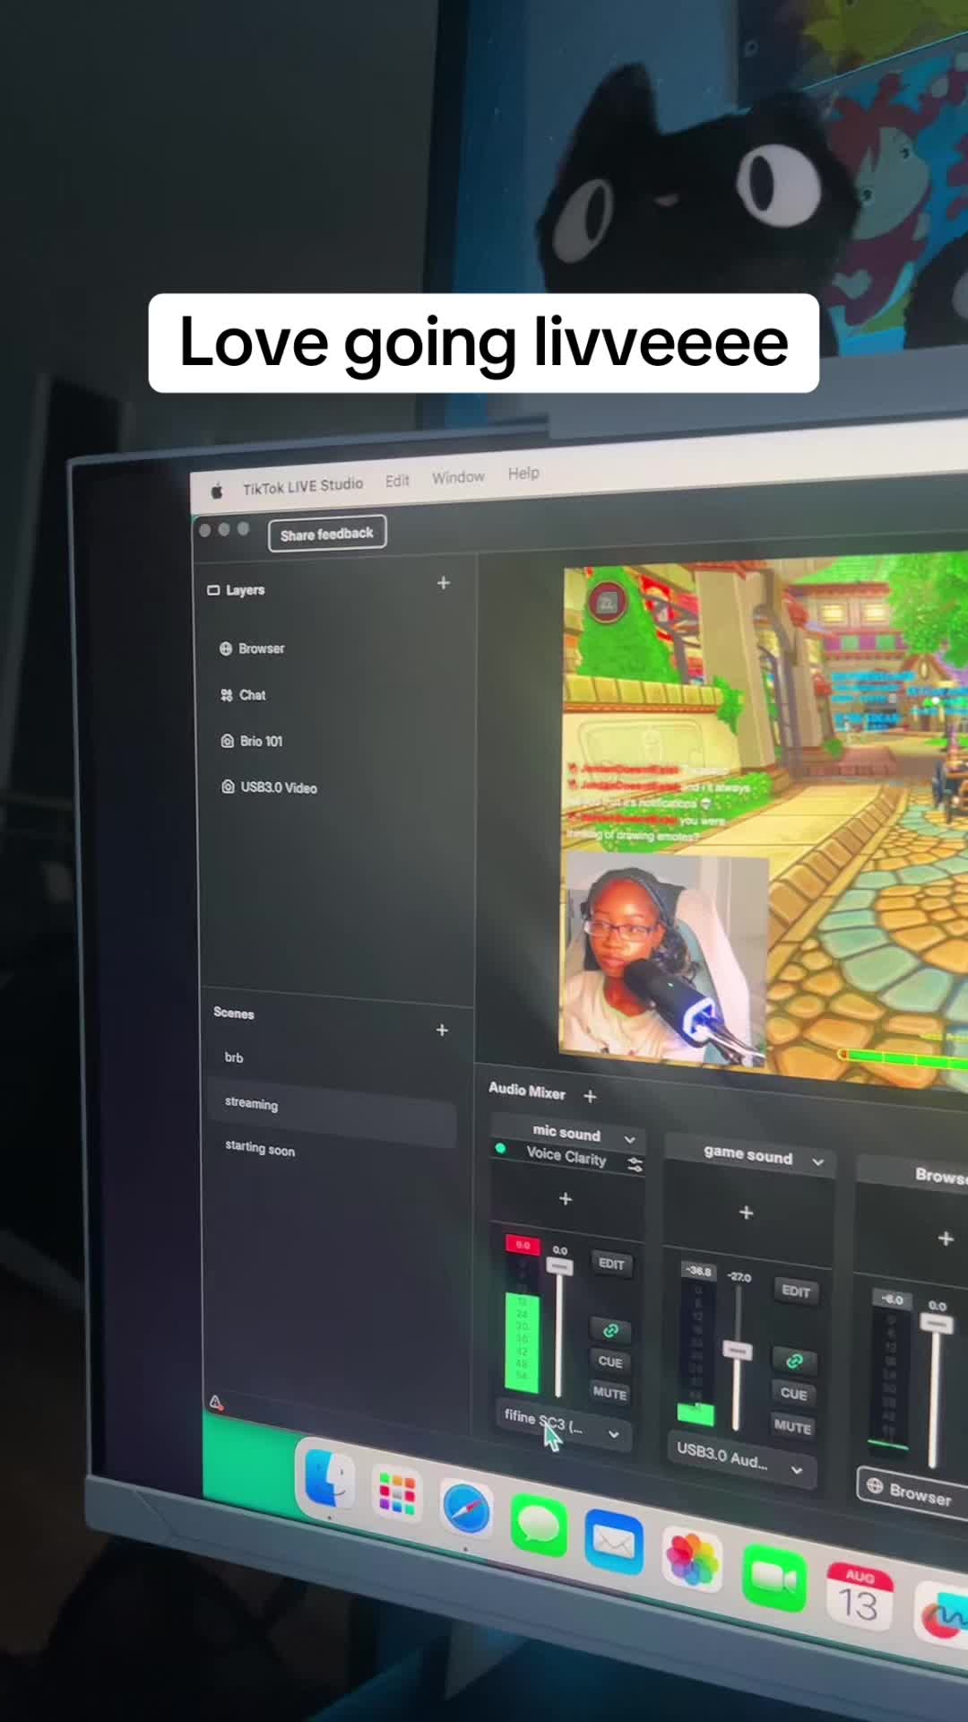Add an effect to mic sound
Image resolution: width=968 pixels, height=1722 pixels.
pos(566,1199)
